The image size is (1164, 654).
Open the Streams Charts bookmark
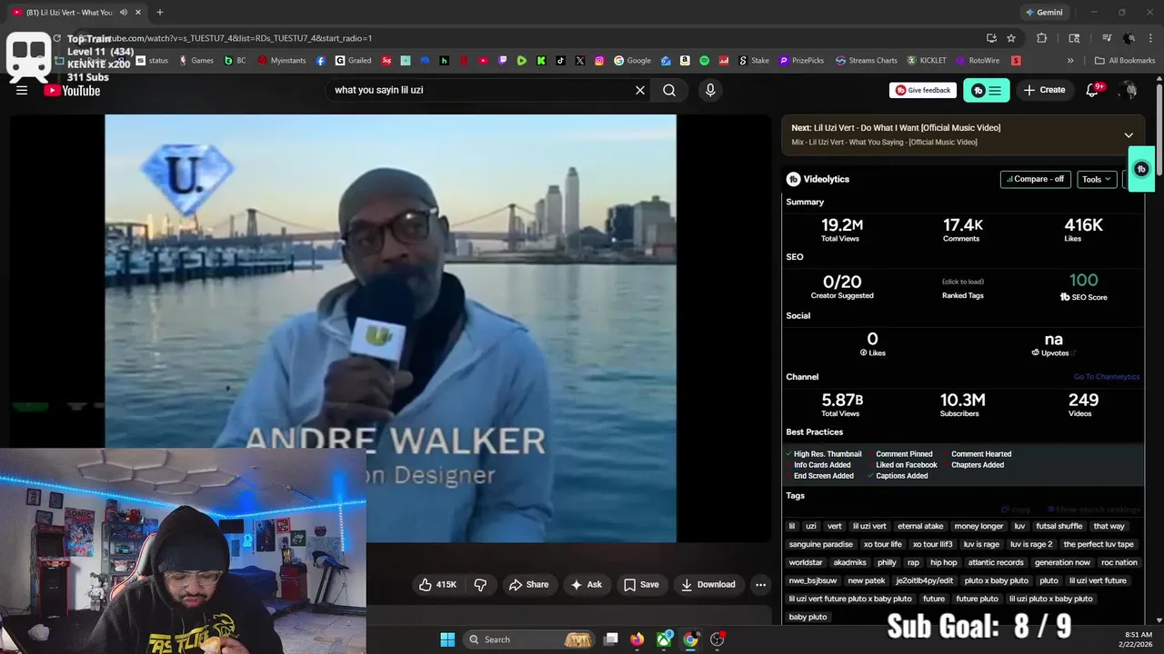(866, 61)
